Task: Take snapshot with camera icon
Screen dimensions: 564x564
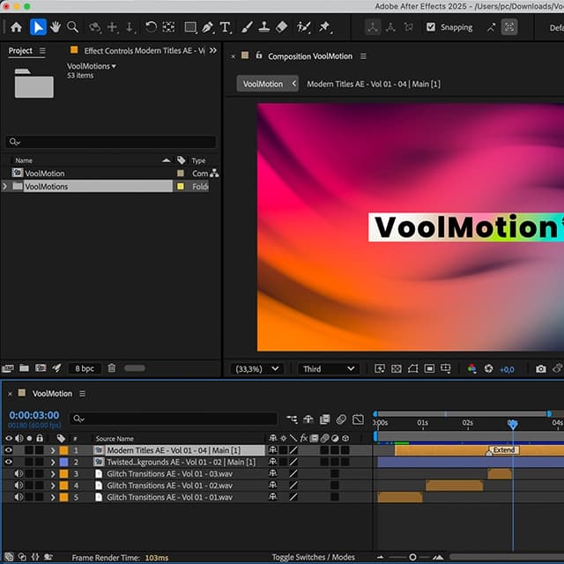Action: tap(540, 369)
